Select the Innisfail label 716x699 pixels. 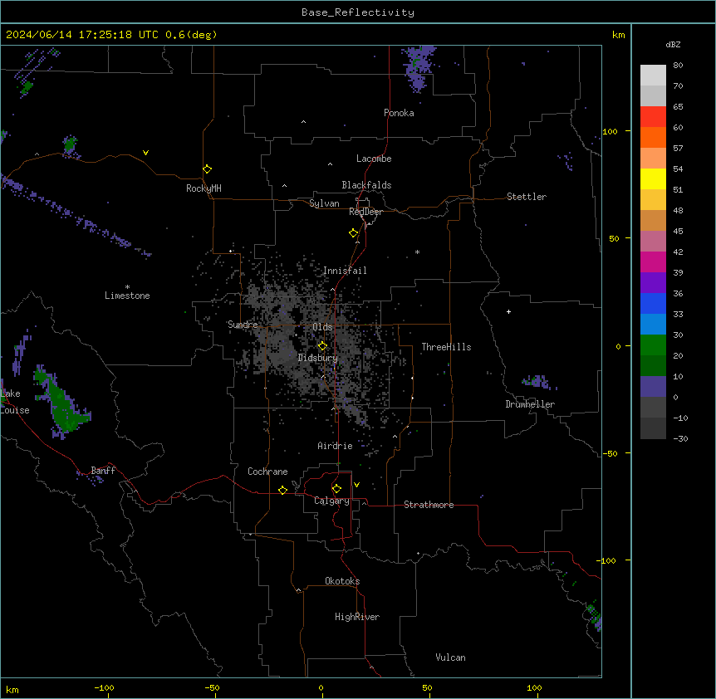pos(345,271)
